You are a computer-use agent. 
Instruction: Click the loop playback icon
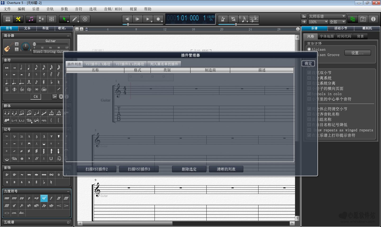[x=233, y=19]
